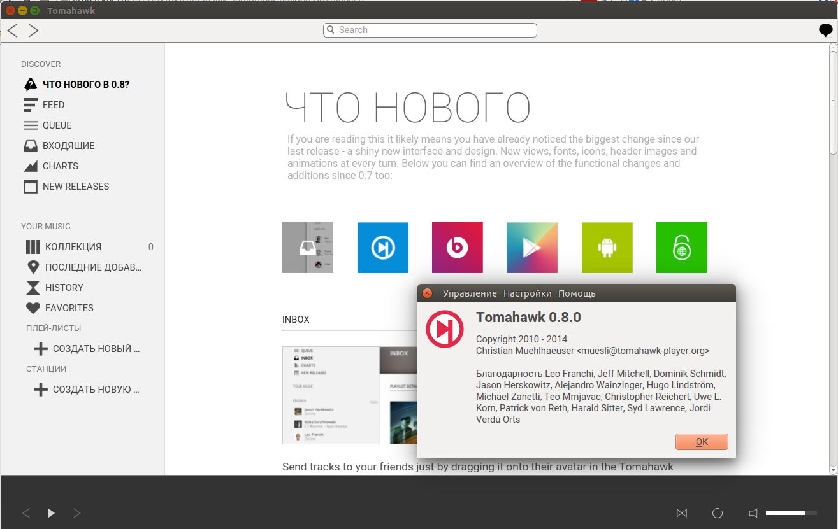
Task: Select the grey inbox feature tile
Action: 308,248
